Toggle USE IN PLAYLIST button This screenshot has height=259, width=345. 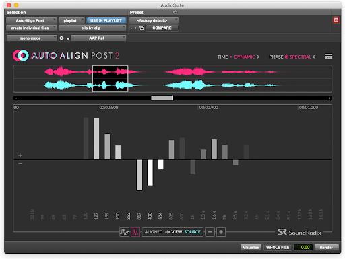point(106,20)
